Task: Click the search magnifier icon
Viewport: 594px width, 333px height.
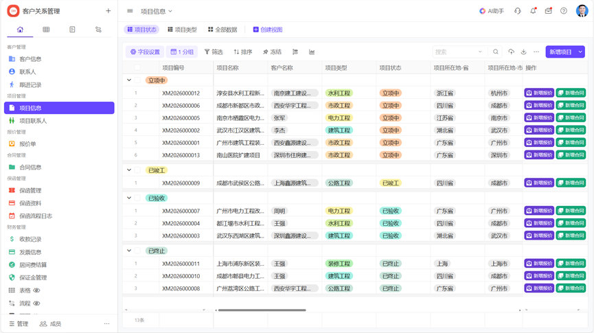Action: point(496,52)
